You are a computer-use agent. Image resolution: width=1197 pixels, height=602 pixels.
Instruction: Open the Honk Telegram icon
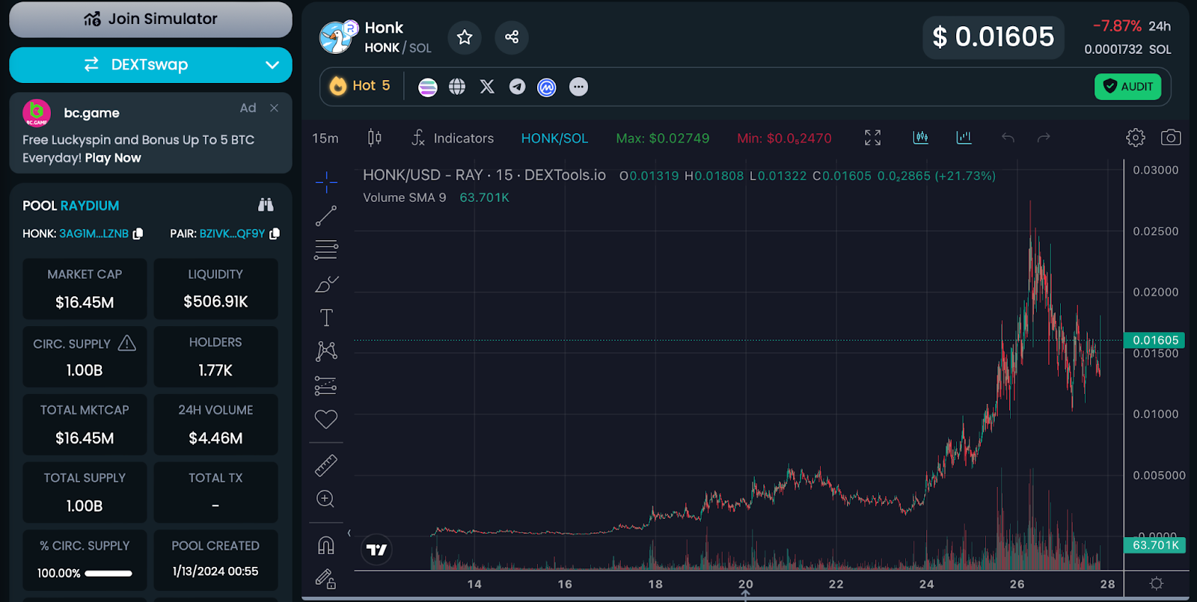[x=517, y=87]
